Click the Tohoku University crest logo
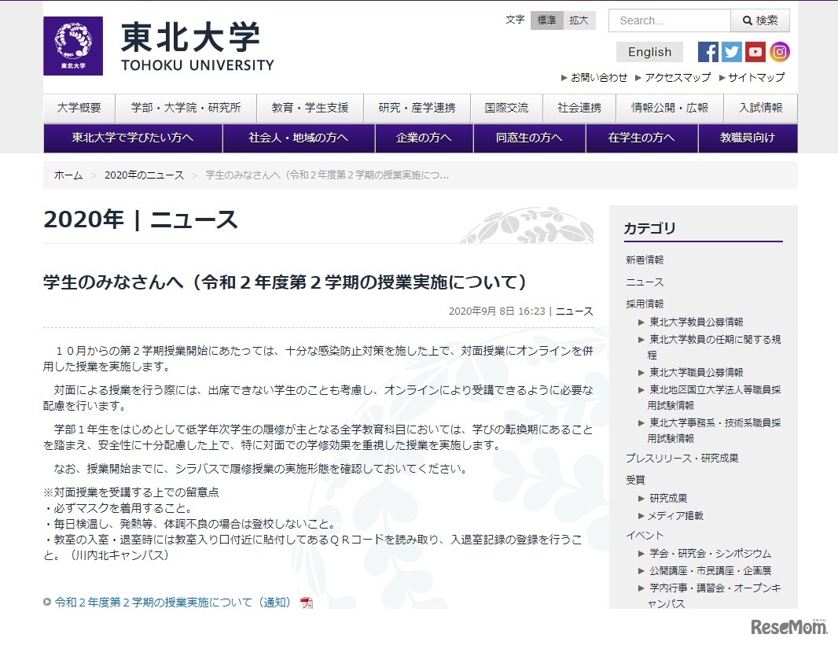The height and width of the screenshot is (645, 838). (x=73, y=45)
